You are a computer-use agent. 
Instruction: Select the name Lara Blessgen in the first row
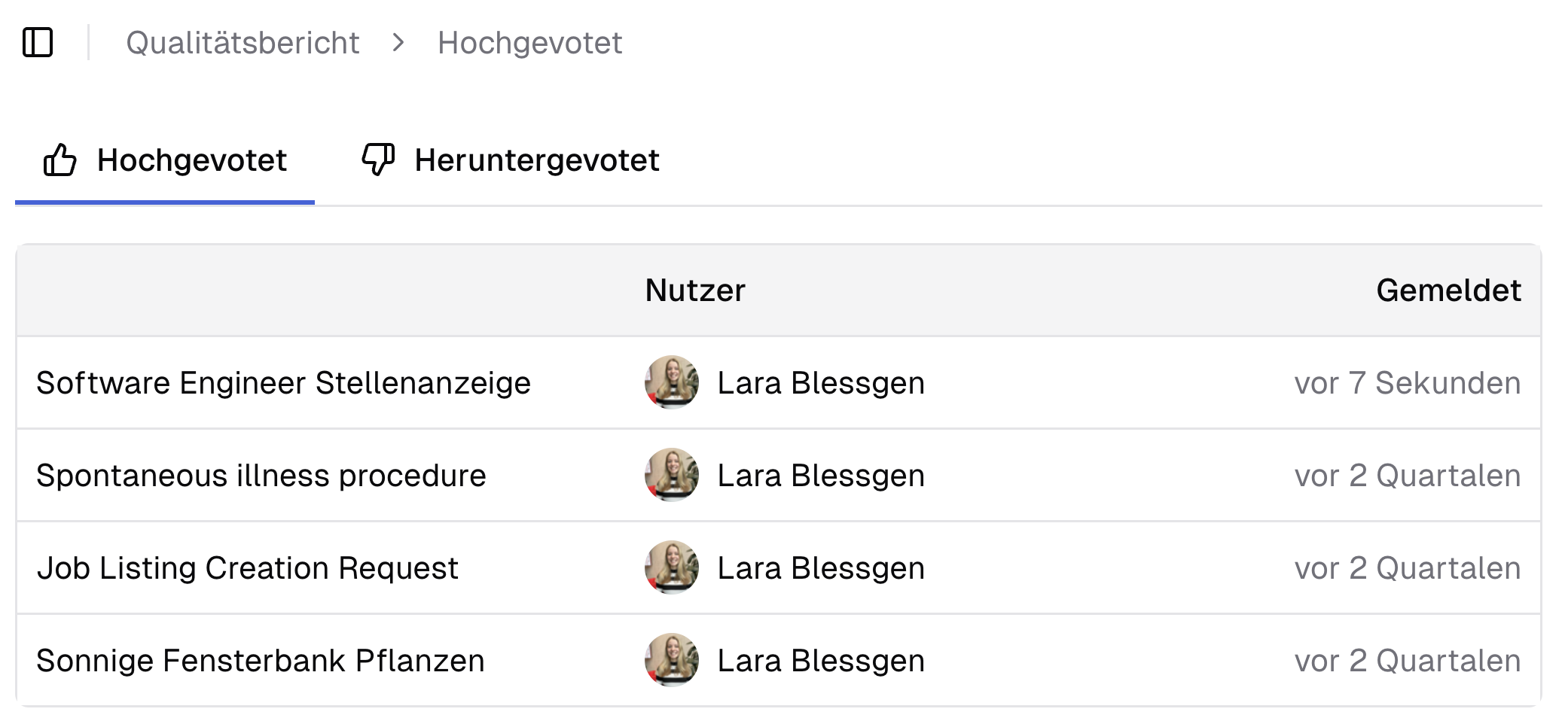click(820, 382)
